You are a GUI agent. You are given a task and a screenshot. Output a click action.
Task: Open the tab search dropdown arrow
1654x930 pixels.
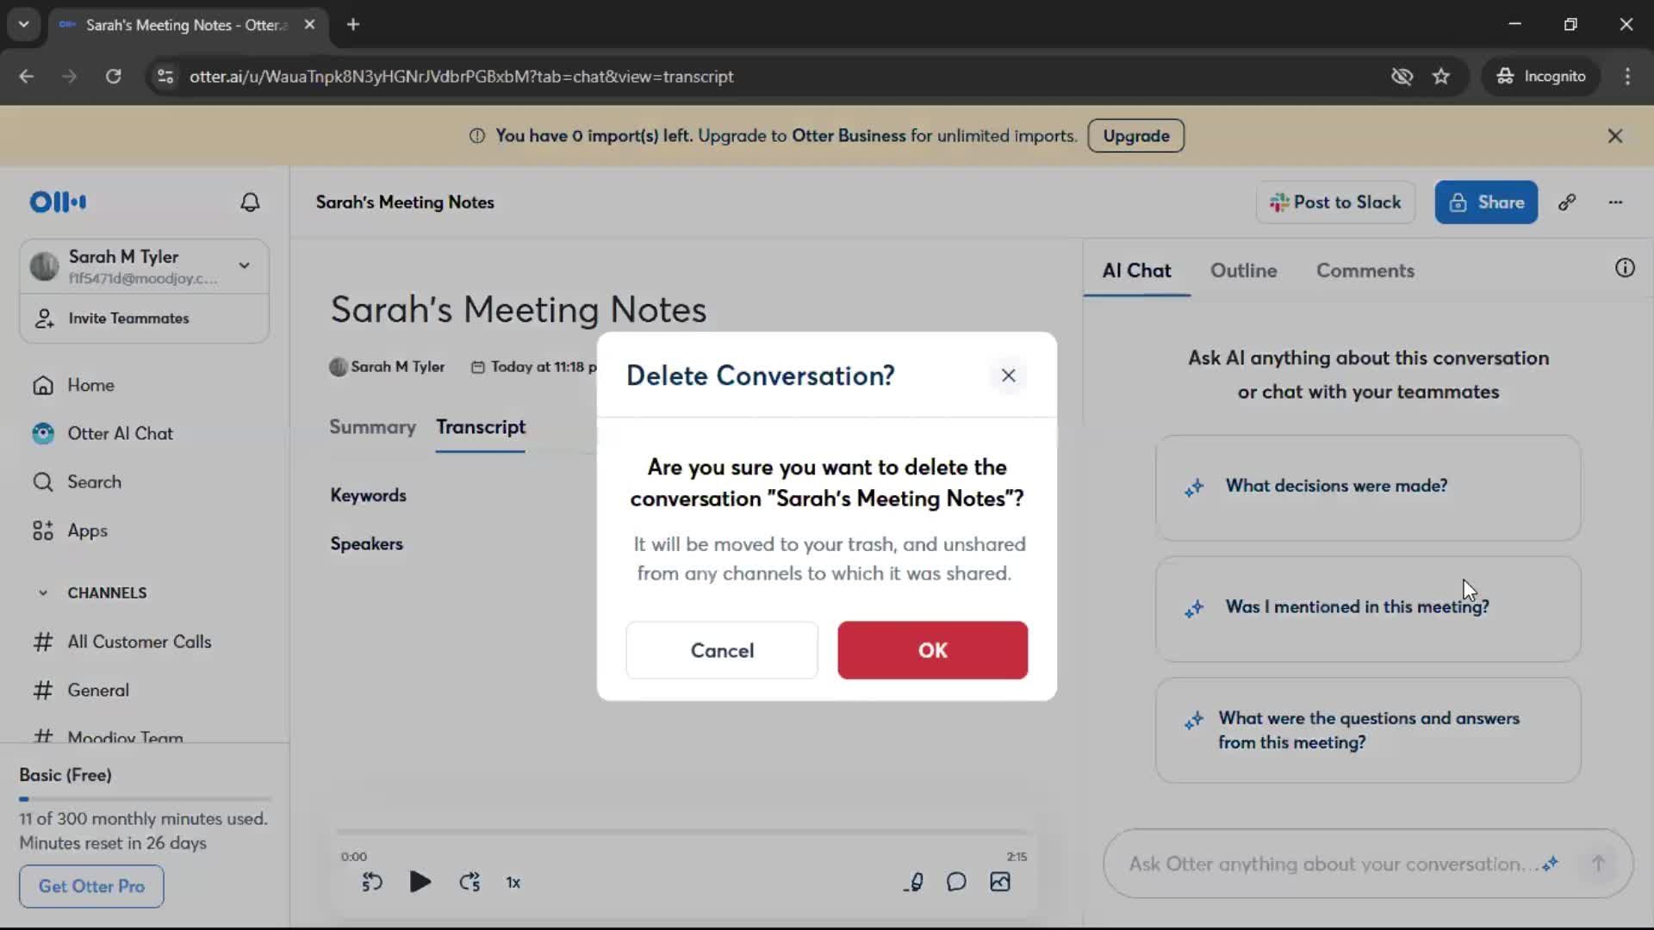pos(24,24)
